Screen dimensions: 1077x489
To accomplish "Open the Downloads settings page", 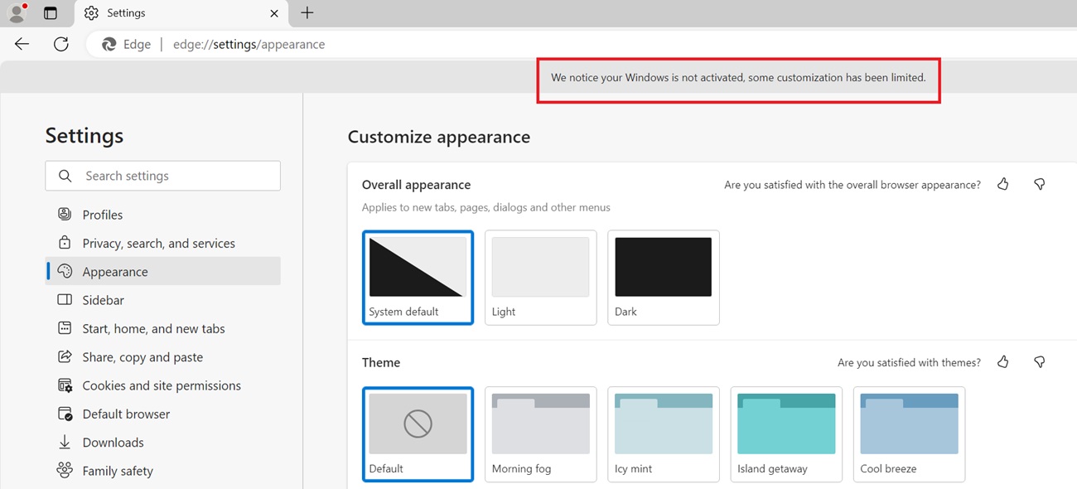I will pyautogui.click(x=113, y=443).
